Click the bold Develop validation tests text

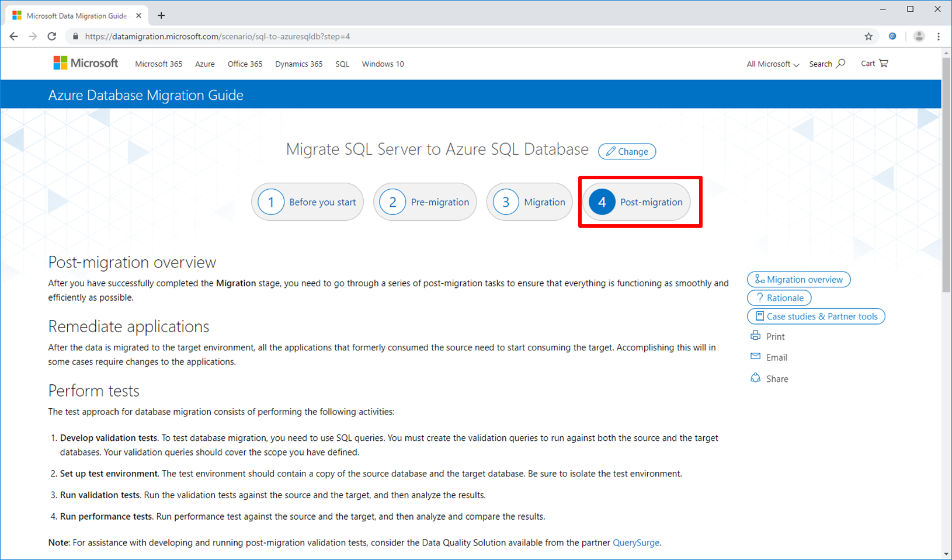[109, 438]
